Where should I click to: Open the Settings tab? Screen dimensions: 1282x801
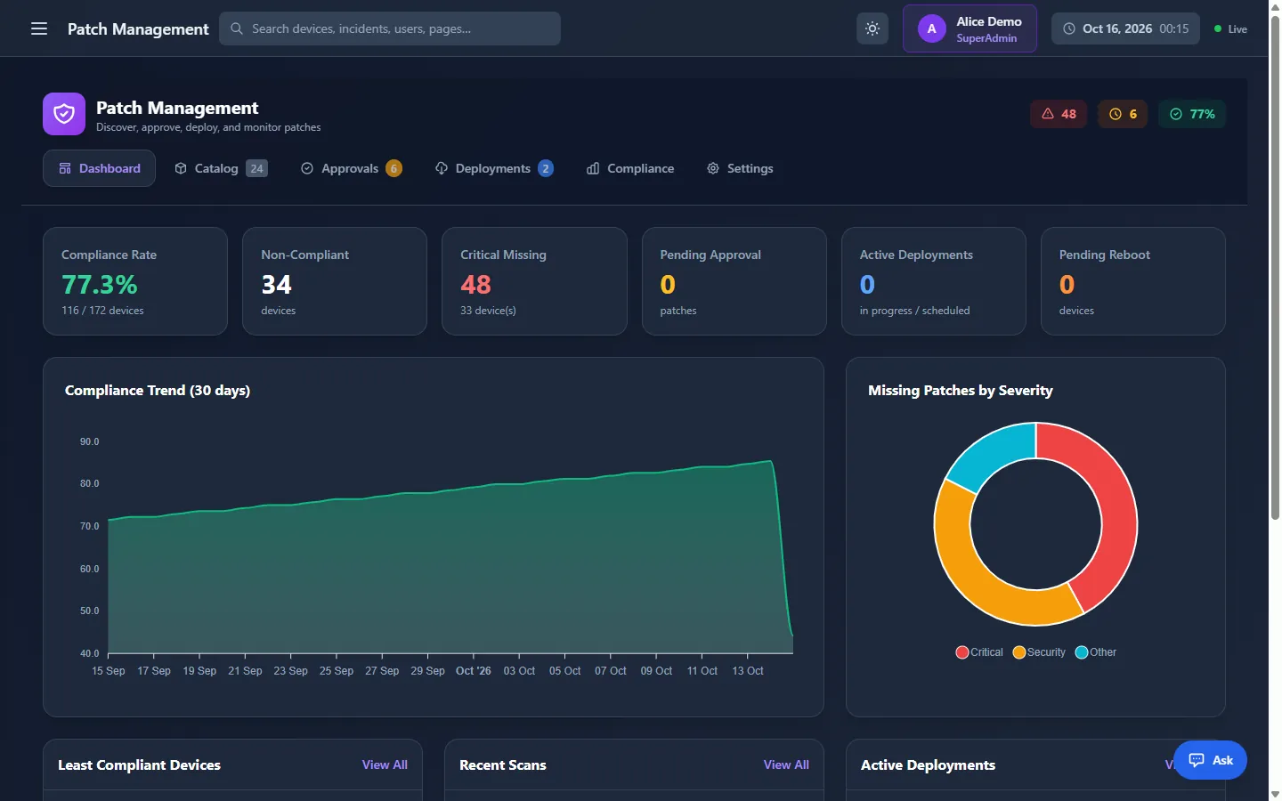point(740,168)
